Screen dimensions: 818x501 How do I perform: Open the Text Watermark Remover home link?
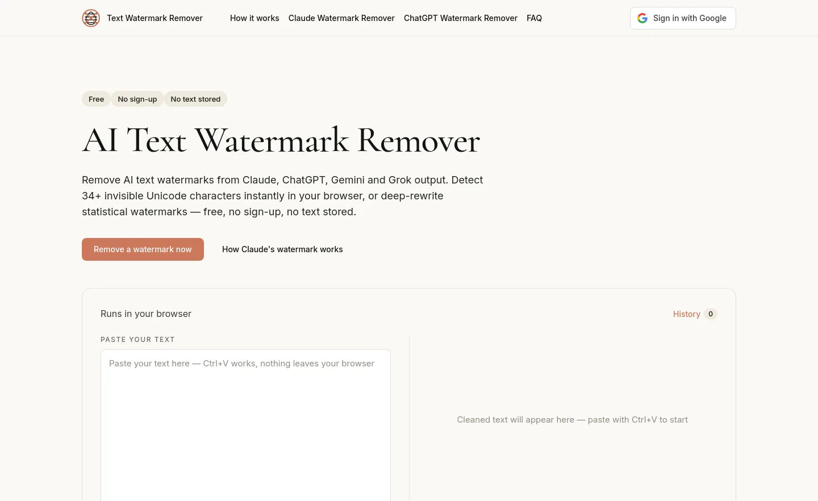point(143,18)
